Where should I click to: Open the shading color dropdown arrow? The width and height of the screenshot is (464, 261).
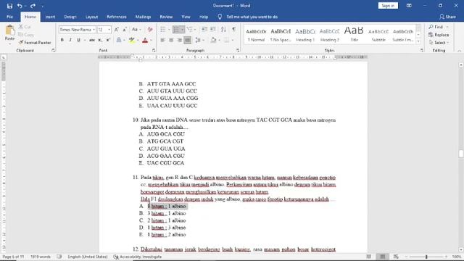pos(219,40)
